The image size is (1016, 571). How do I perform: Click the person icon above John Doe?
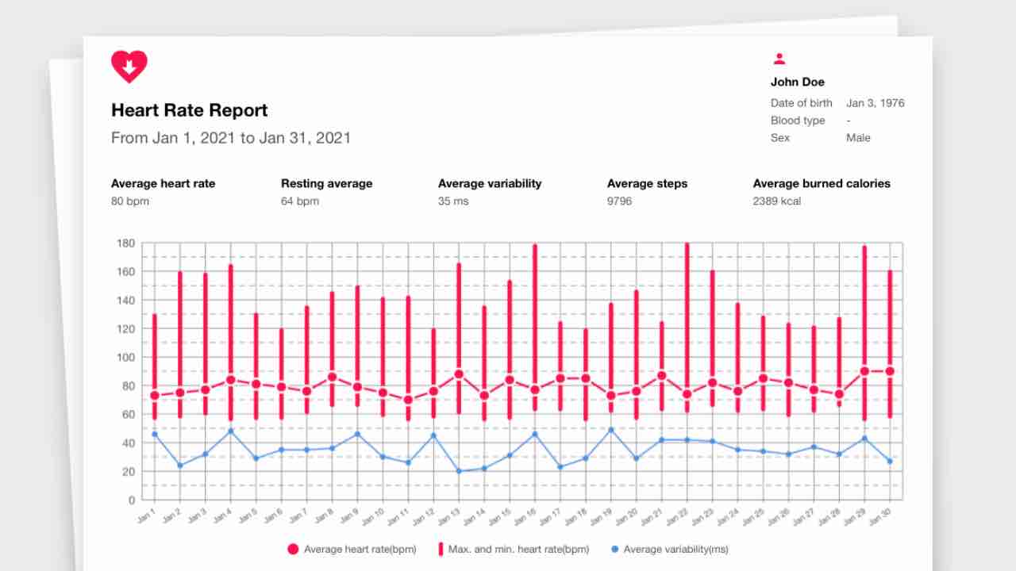tap(779, 59)
